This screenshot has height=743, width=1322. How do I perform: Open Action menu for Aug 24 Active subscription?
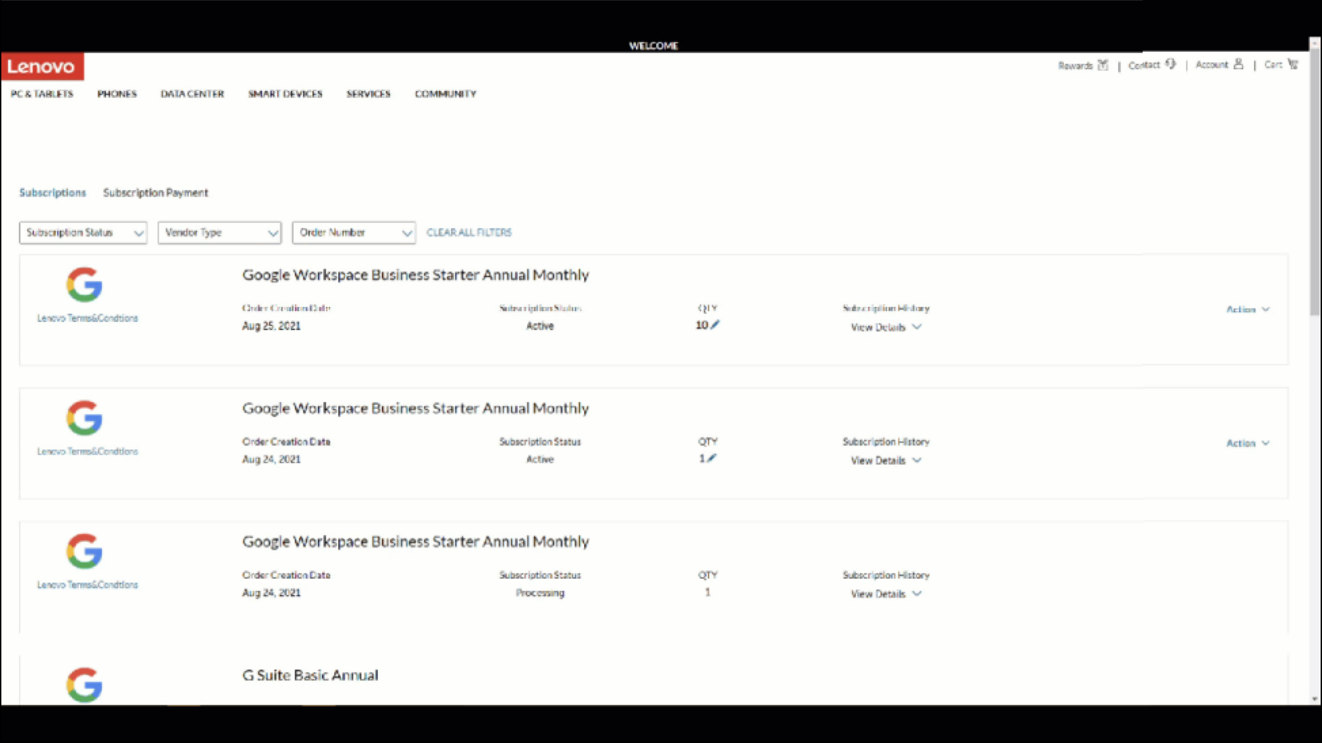pyautogui.click(x=1247, y=443)
